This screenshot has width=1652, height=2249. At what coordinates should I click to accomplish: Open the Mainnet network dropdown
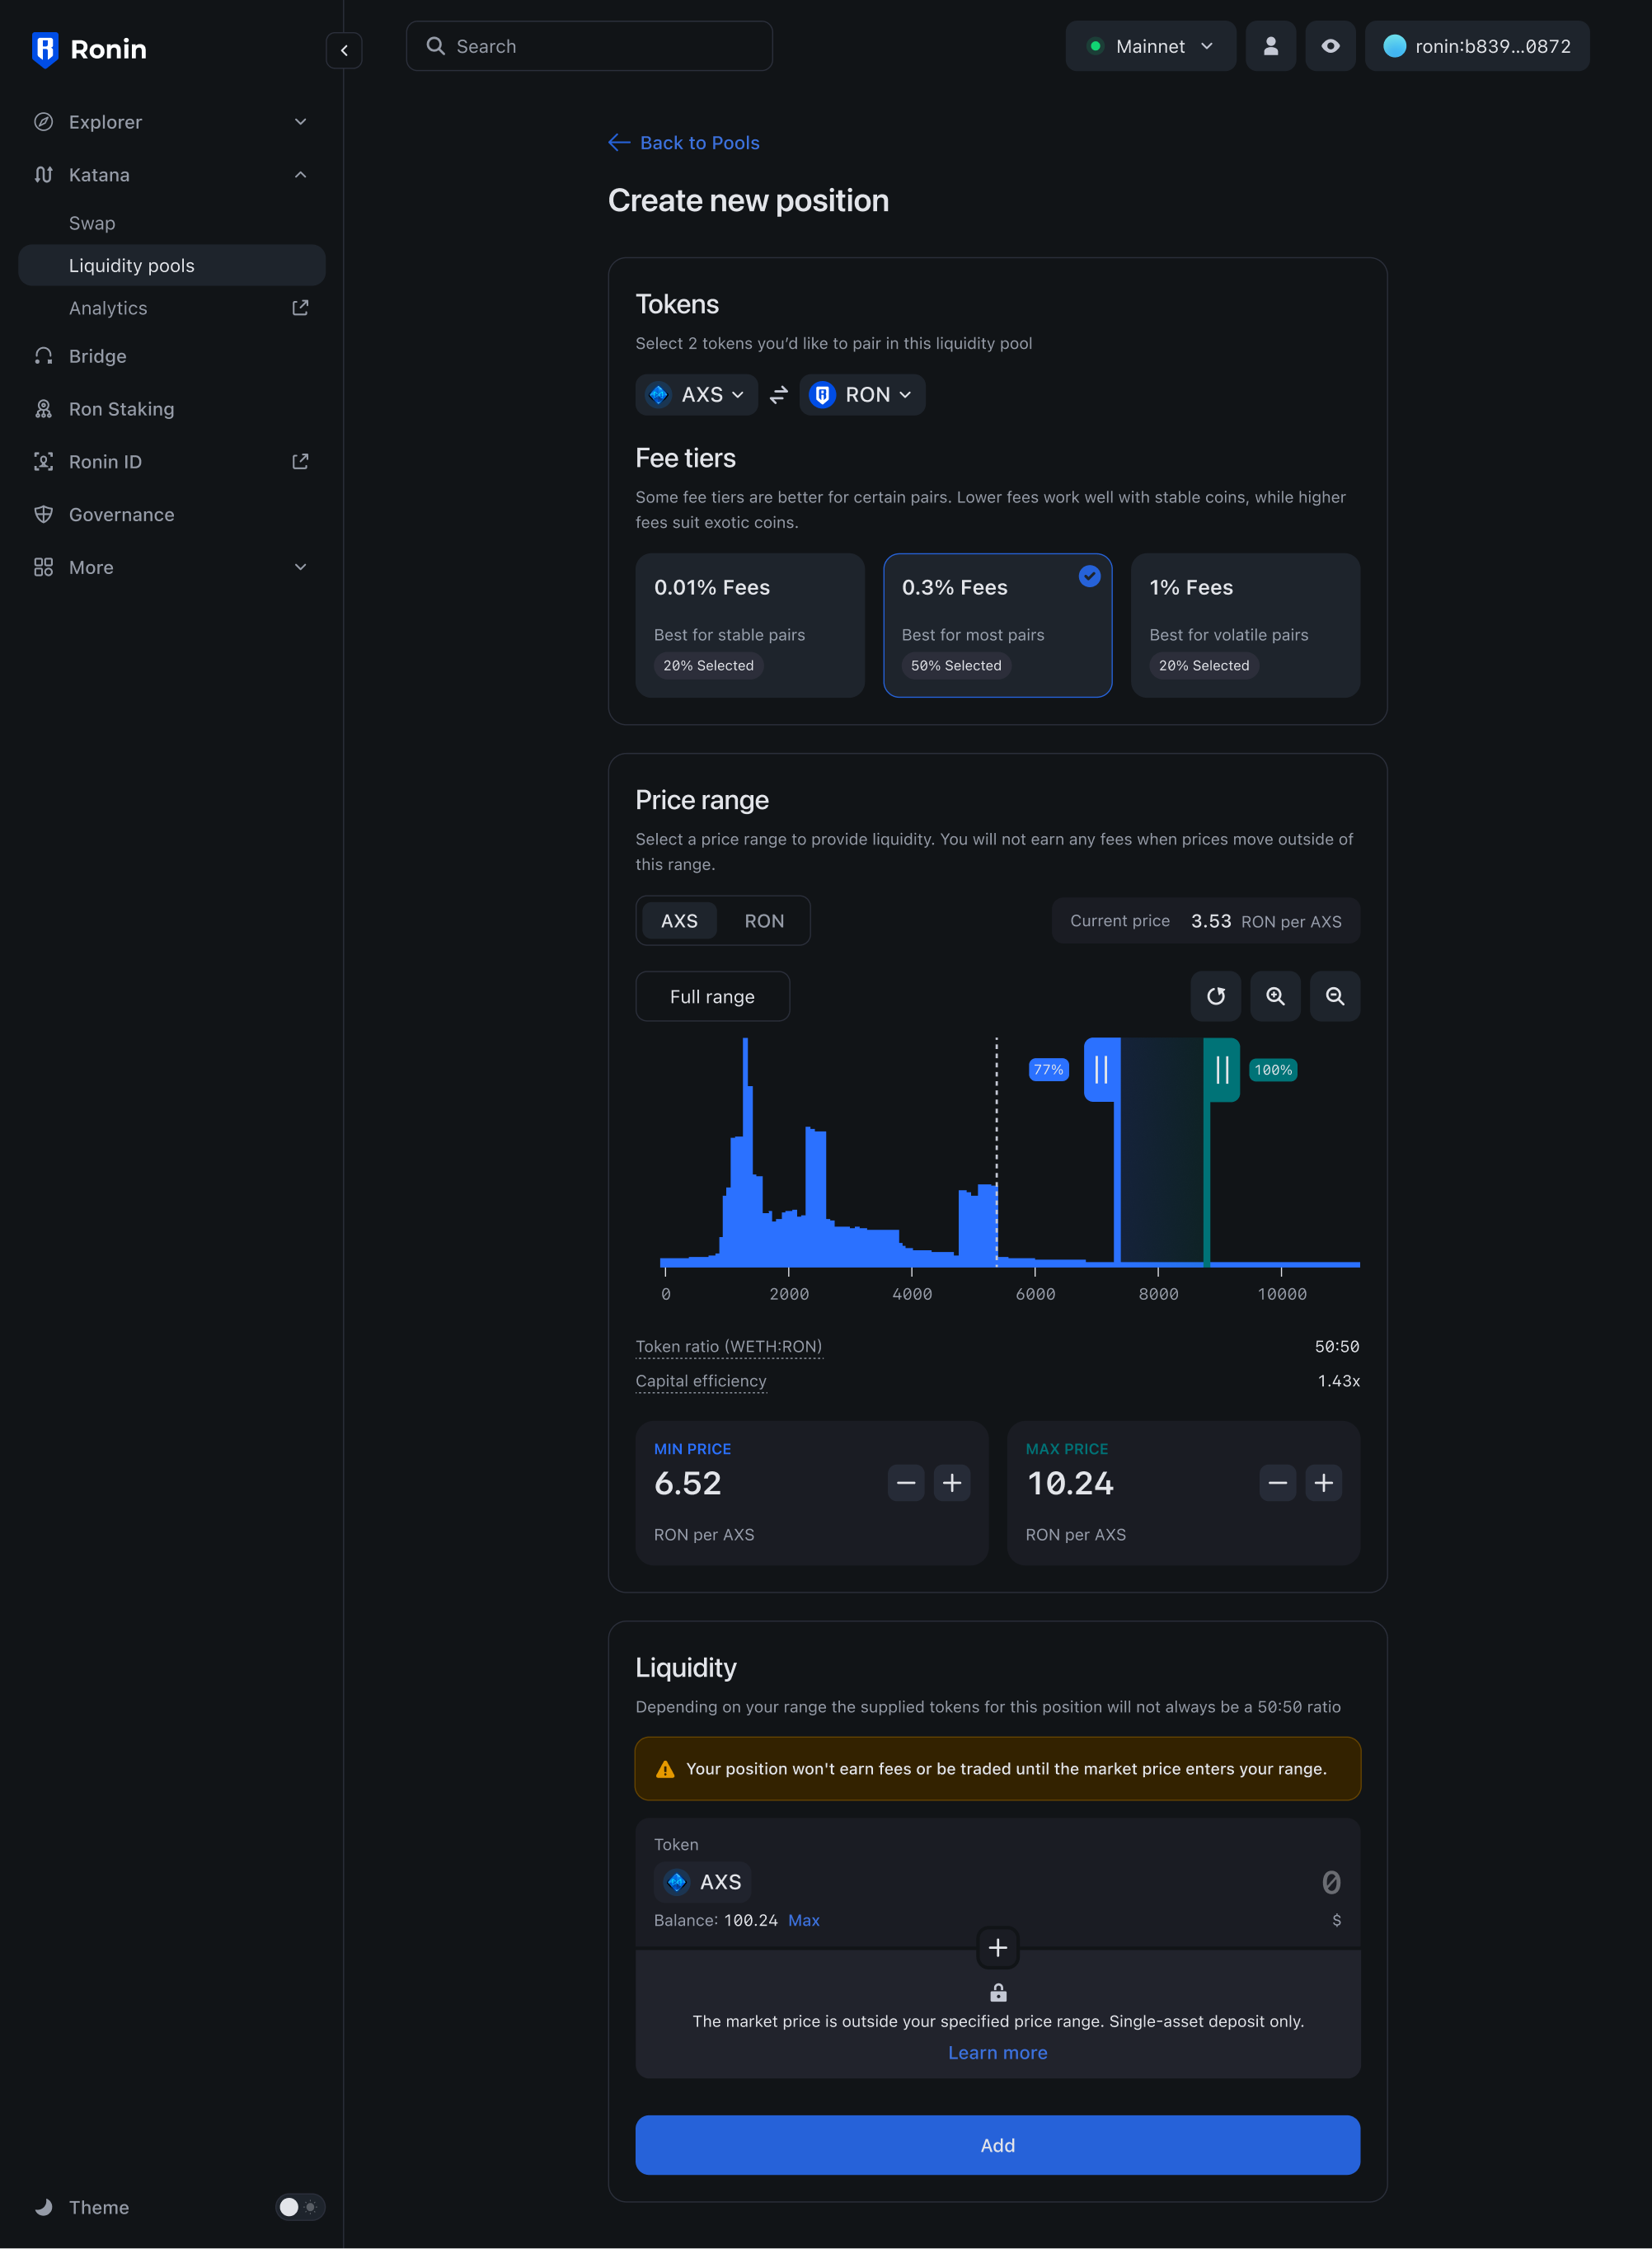[x=1150, y=46]
